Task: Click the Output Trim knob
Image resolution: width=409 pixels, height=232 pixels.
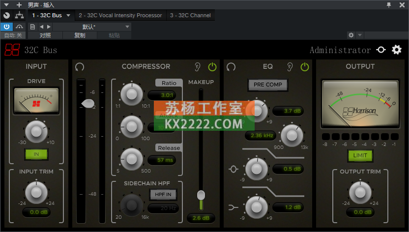Action: click(360, 193)
